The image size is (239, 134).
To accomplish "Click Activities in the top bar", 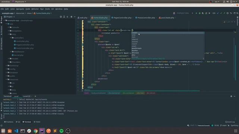I will tap(6, 1).
